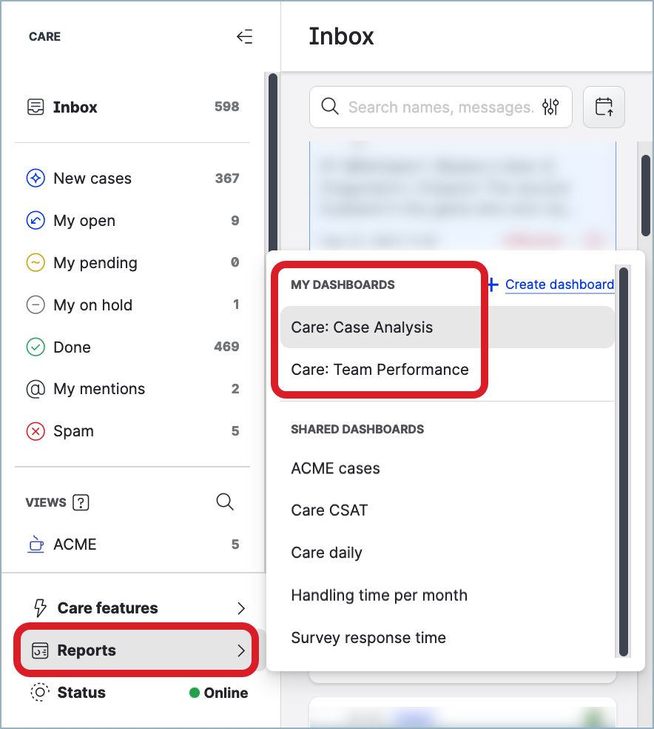
Task: Go to My mentions folder
Action: [99, 389]
